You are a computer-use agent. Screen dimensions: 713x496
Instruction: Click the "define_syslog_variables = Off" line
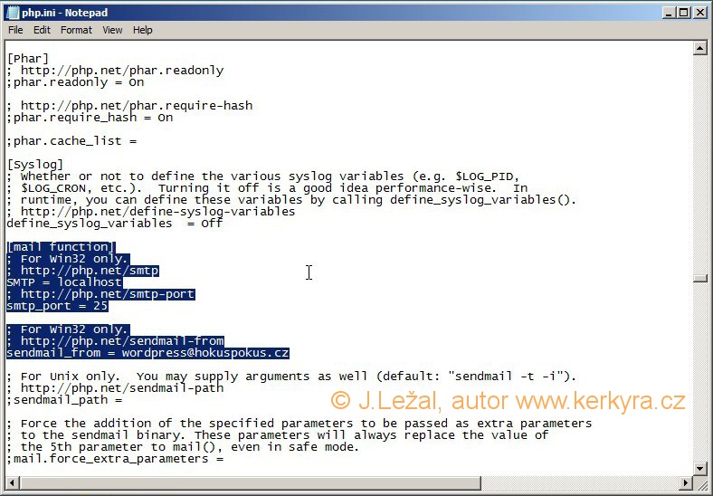coord(114,224)
